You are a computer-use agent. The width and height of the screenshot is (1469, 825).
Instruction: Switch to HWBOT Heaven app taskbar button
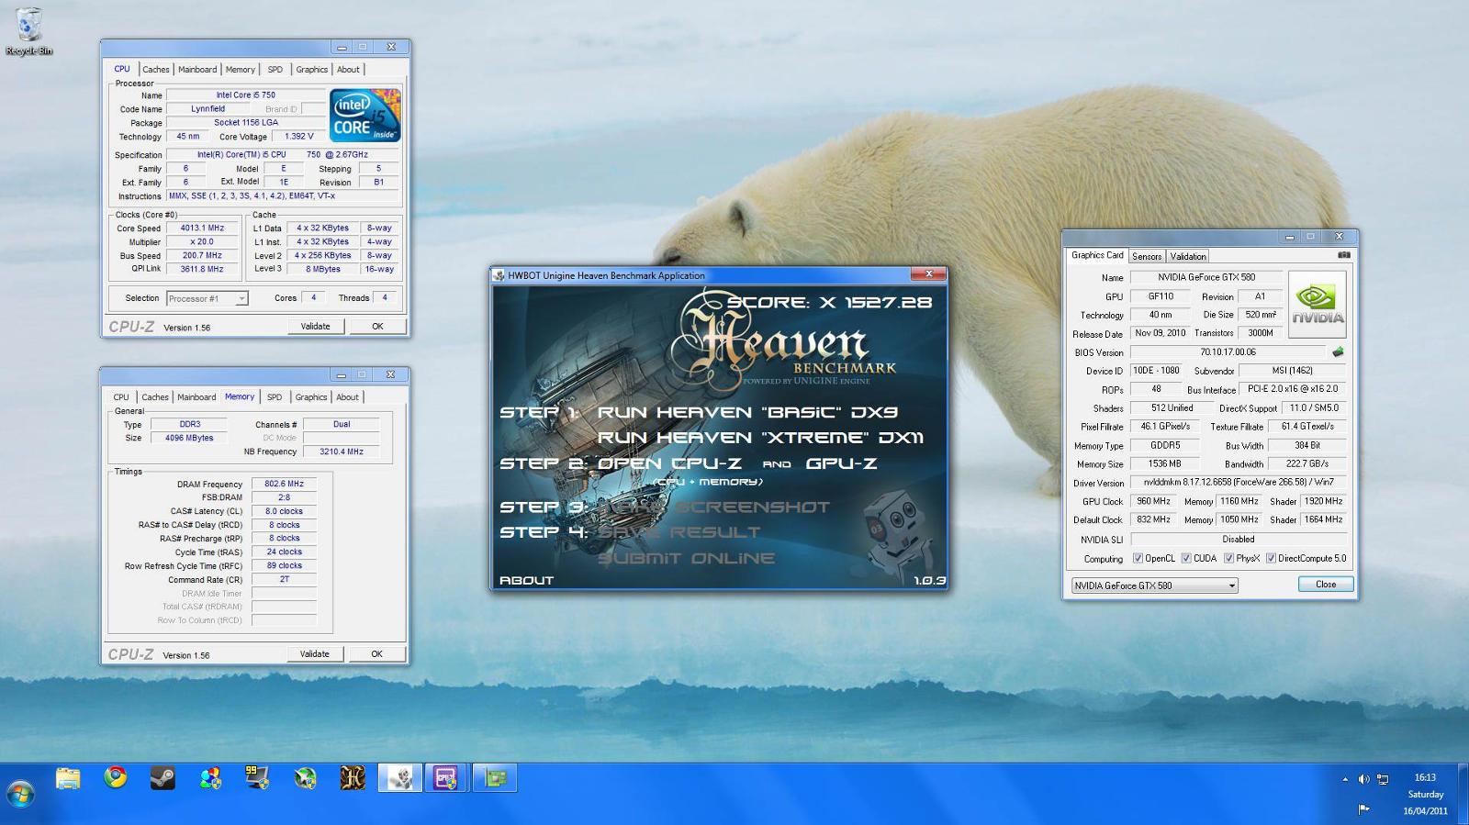[400, 778]
